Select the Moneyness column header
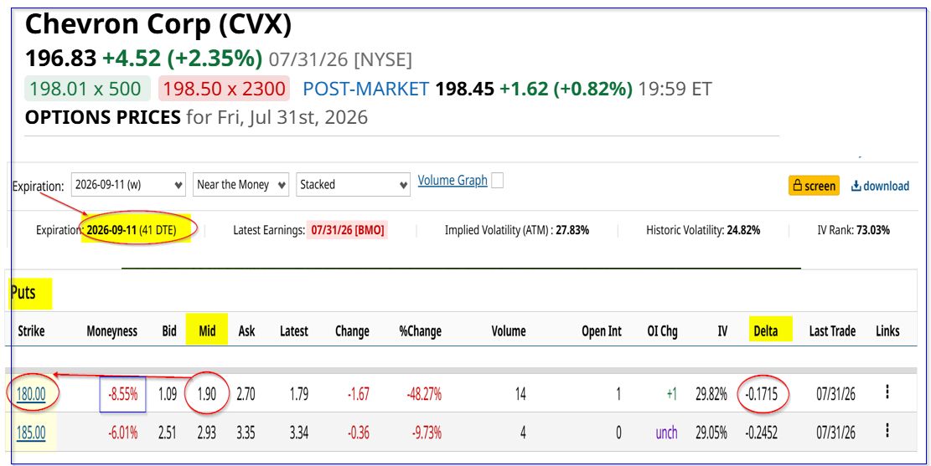The height and width of the screenshot is (466, 931). [x=111, y=331]
